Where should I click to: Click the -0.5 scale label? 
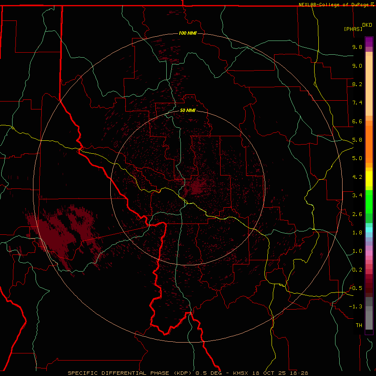356,288
